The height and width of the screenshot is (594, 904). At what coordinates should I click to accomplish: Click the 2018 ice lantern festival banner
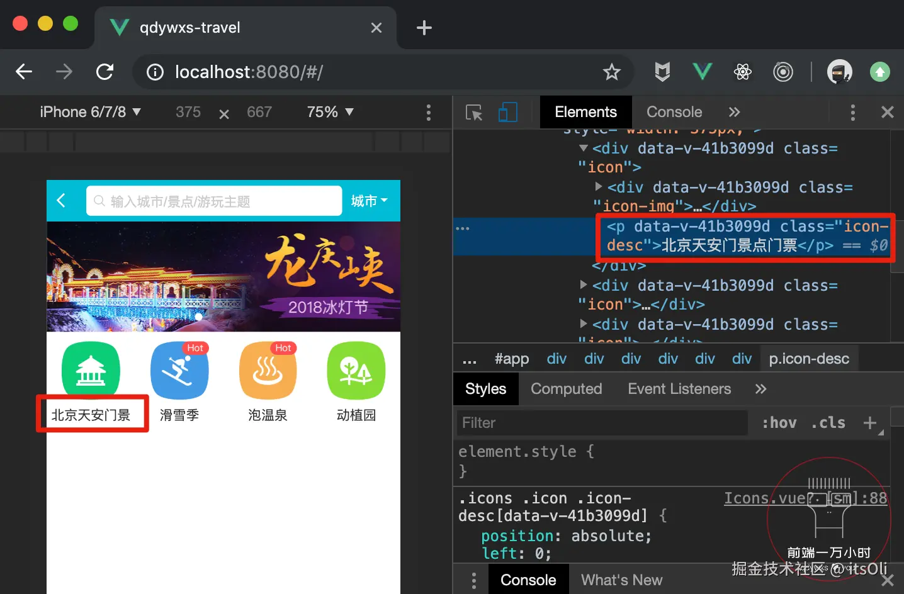click(x=223, y=277)
